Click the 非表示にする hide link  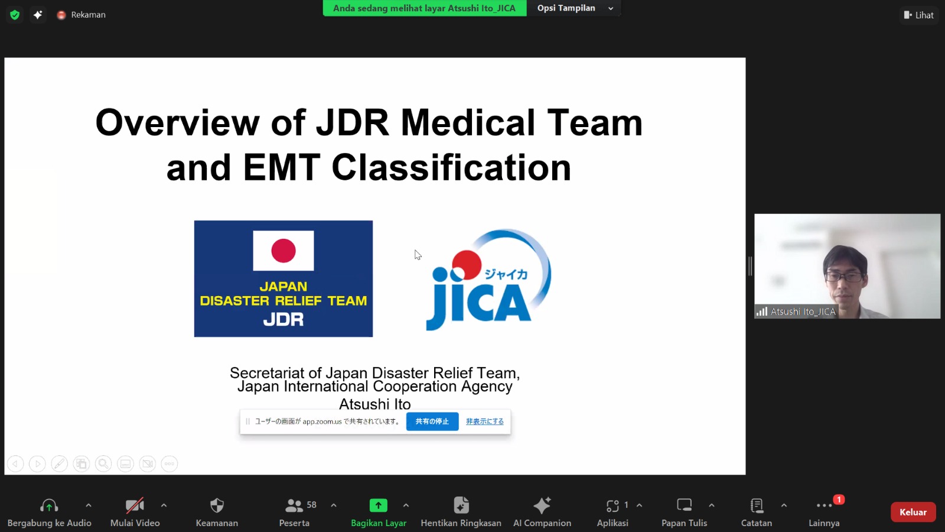click(485, 421)
